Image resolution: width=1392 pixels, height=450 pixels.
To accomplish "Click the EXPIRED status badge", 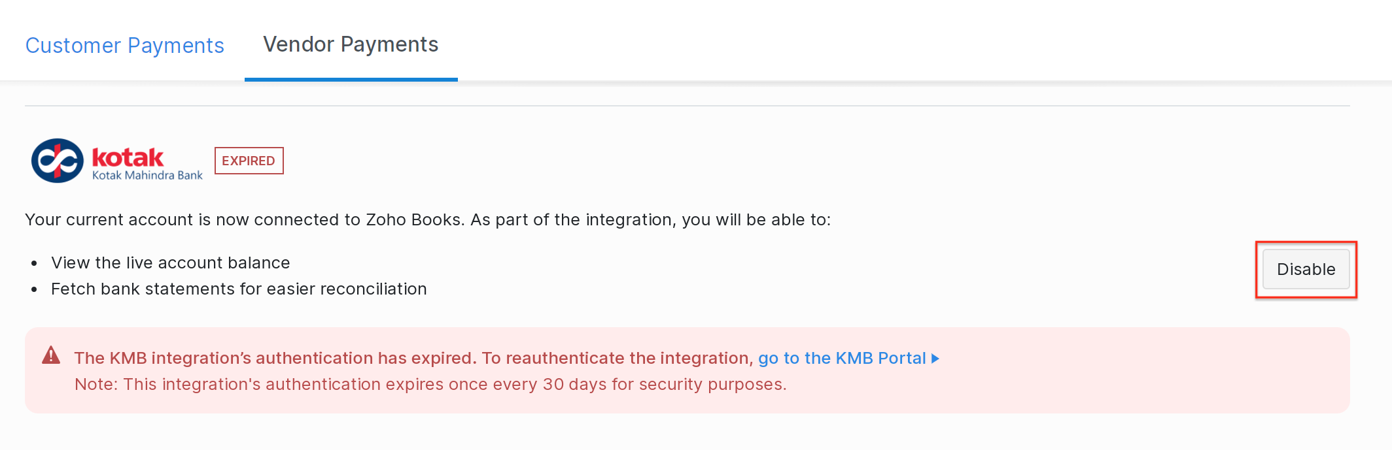I will pos(249,161).
